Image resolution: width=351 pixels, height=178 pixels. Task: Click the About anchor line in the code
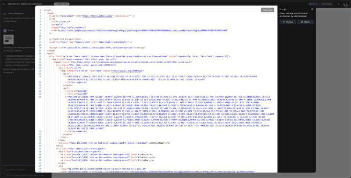click(x=106, y=154)
